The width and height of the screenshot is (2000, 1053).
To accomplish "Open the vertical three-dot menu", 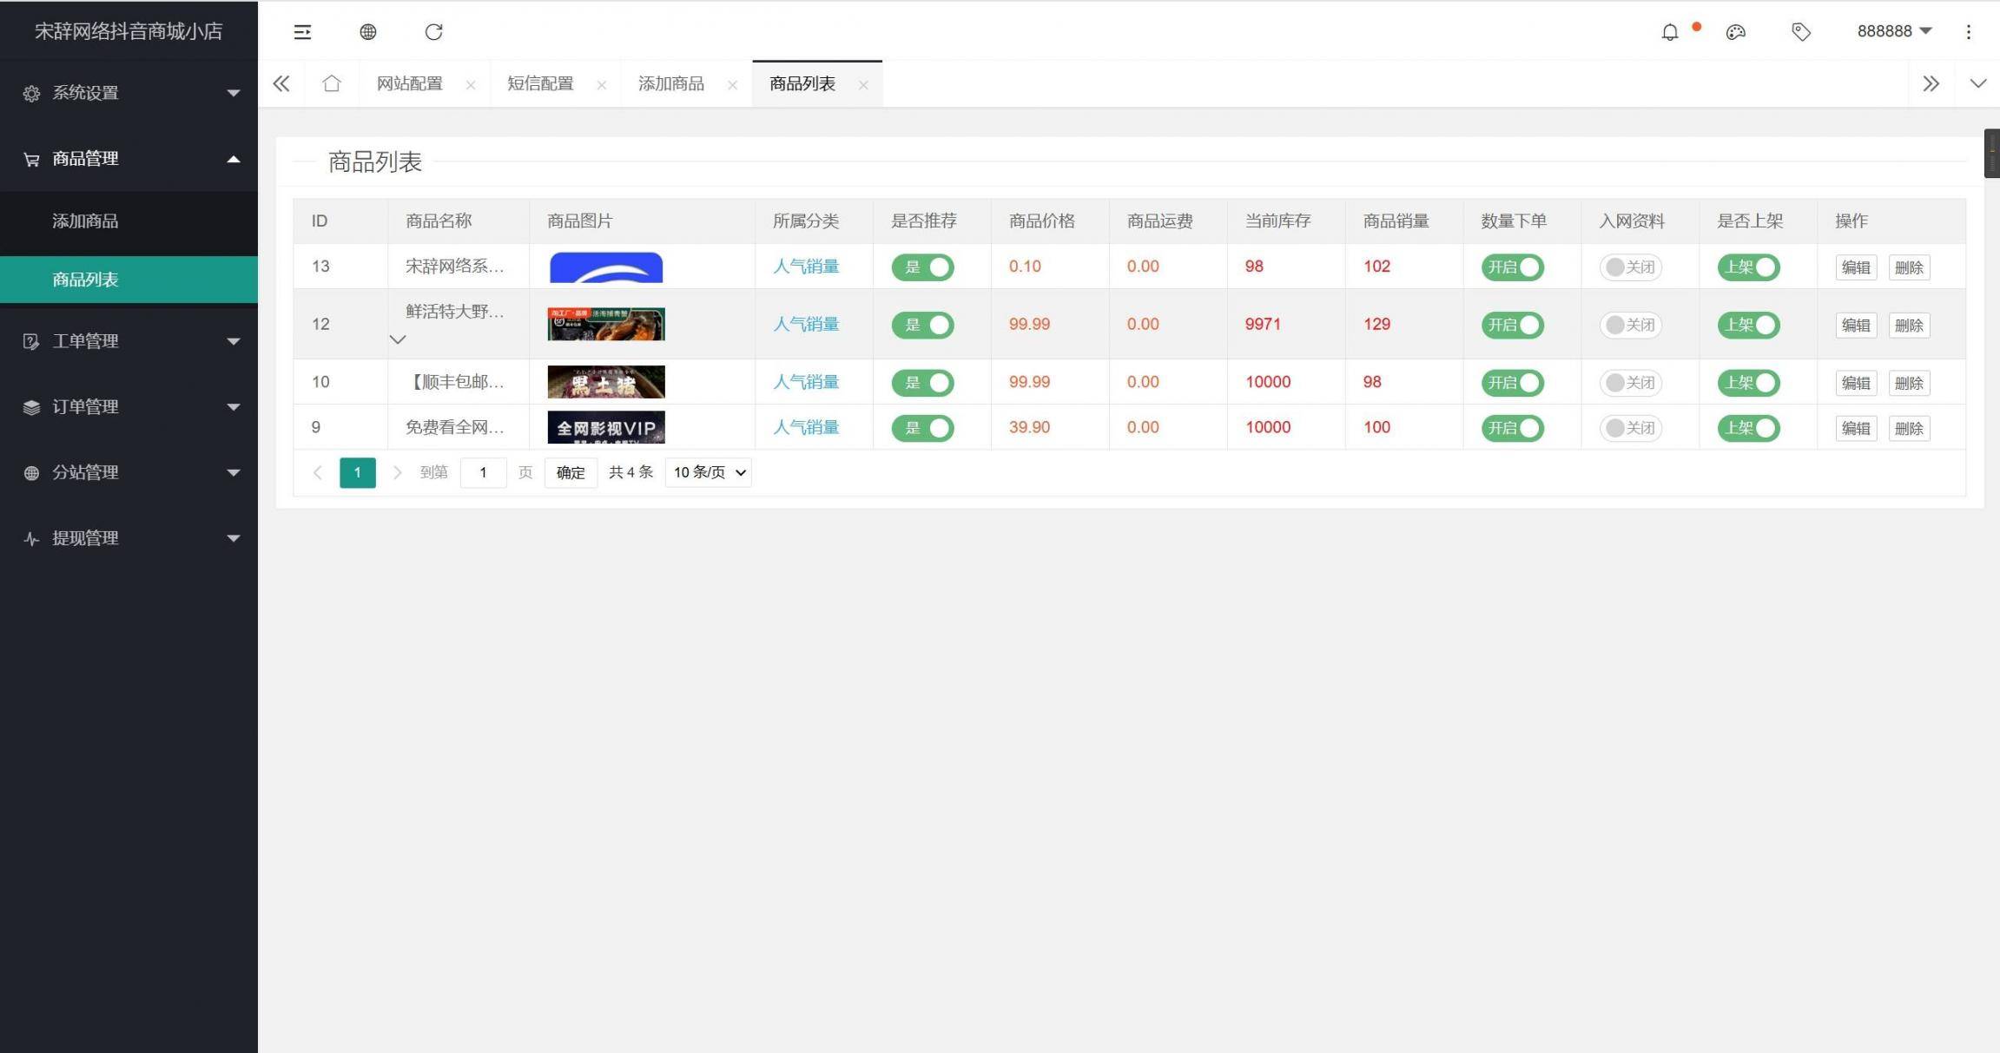I will (x=1968, y=31).
